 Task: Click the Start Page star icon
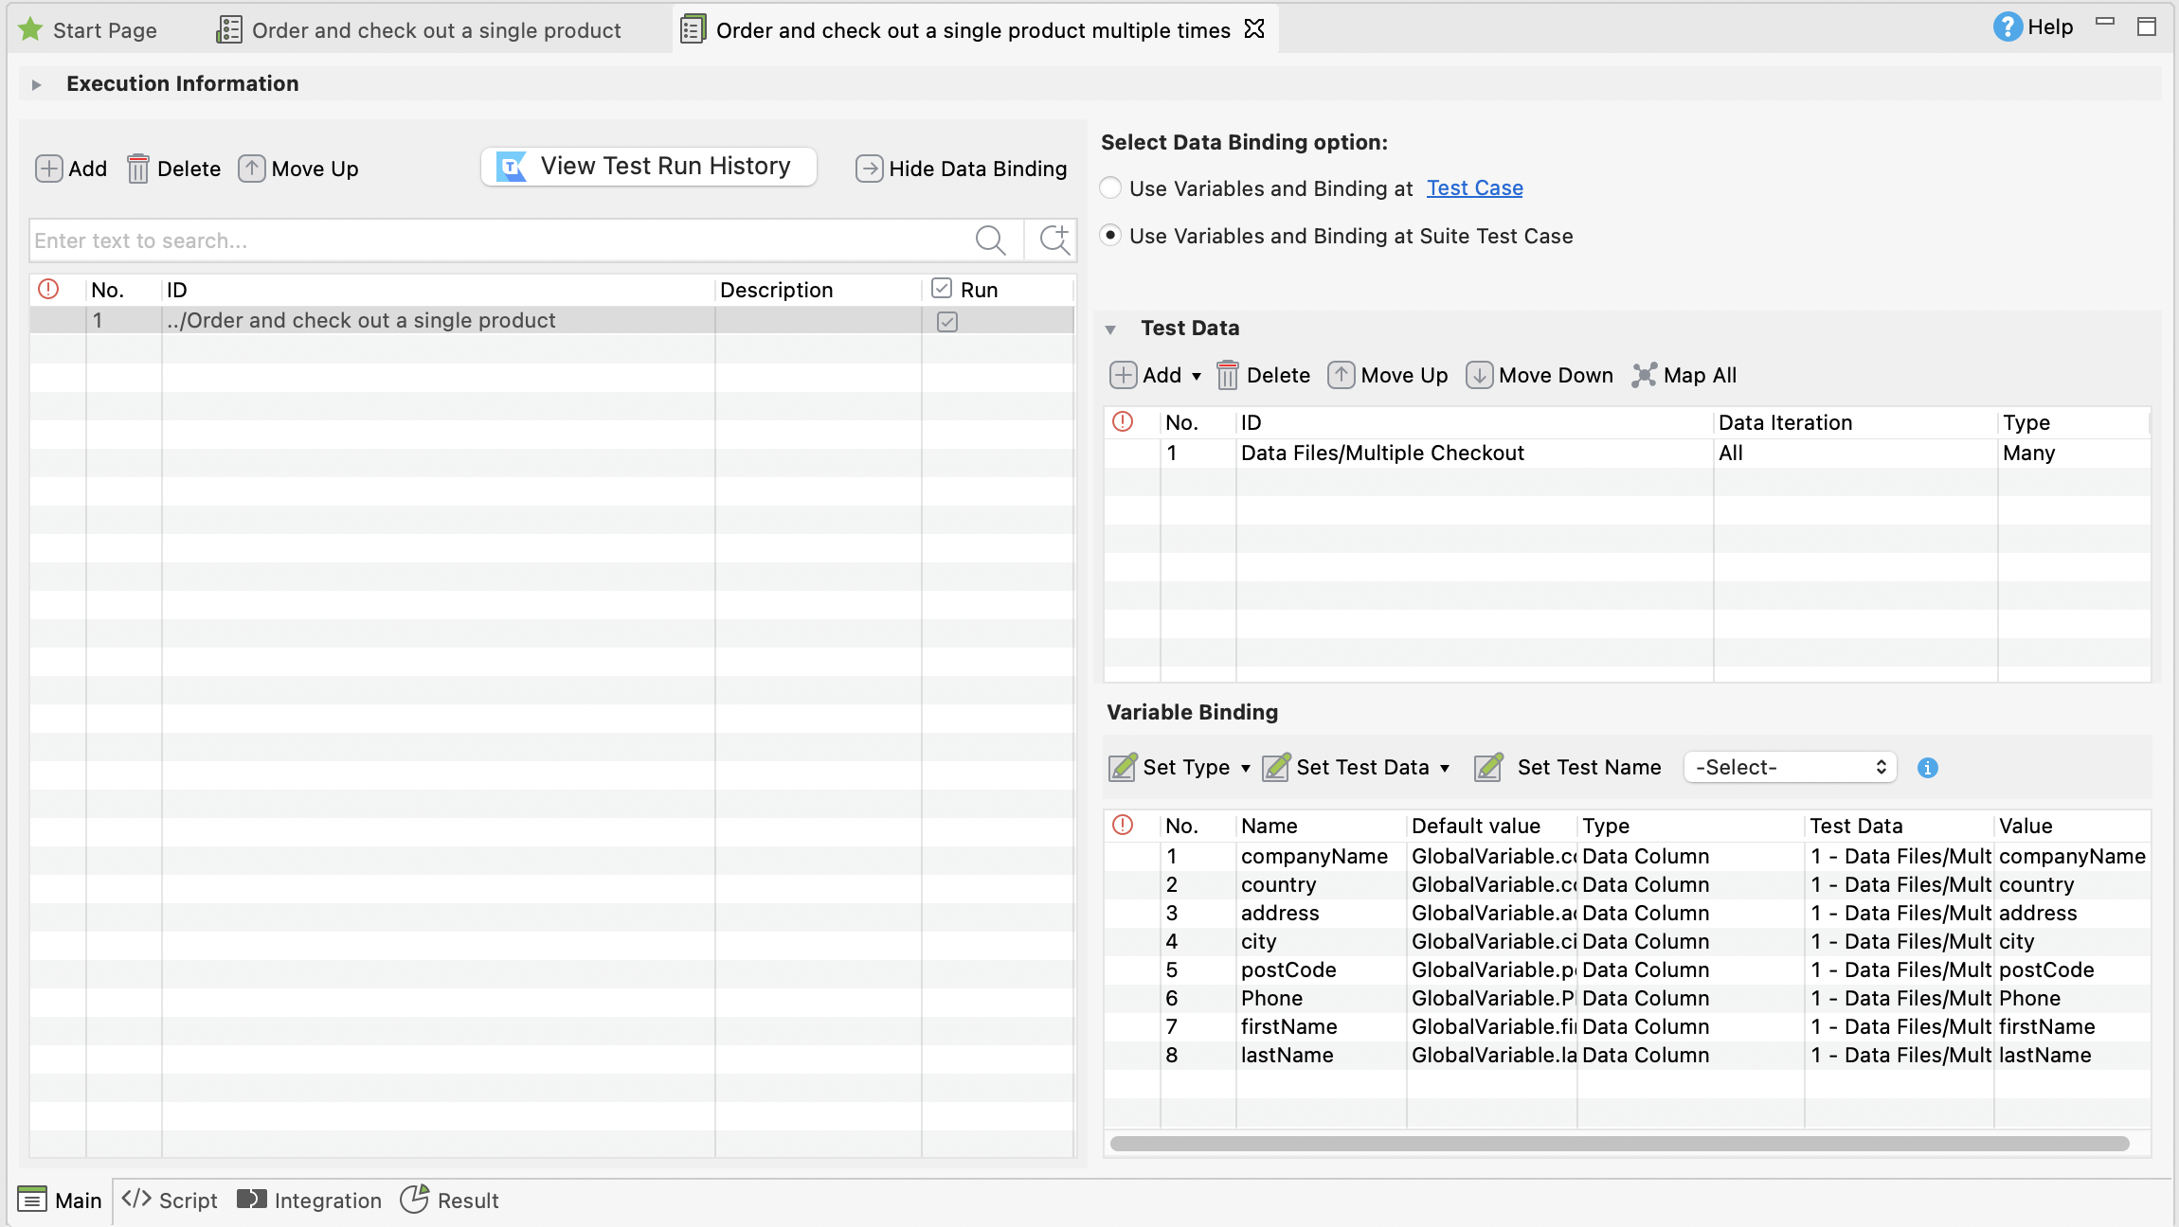(x=30, y=29)
